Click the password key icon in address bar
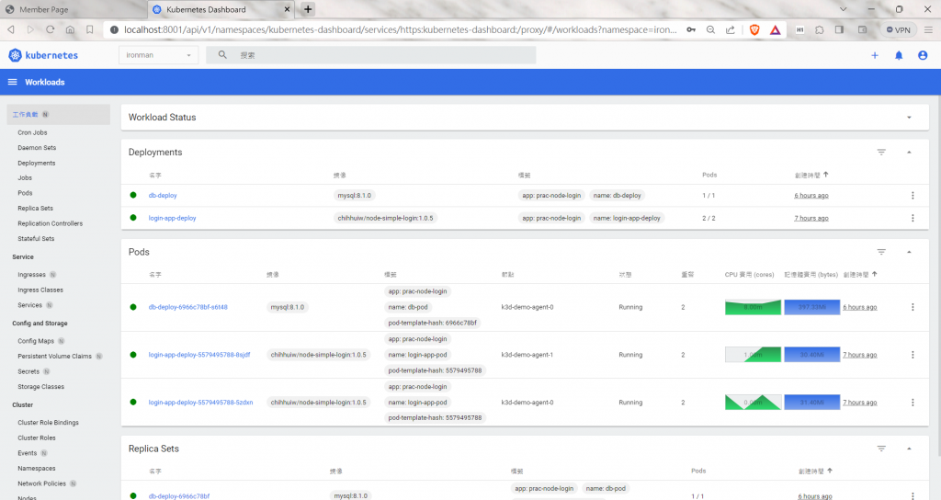Viewport: 941px width, 500px height. [691, 29]
